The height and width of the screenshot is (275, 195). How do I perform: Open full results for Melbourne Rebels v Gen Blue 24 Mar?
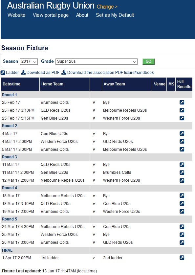click(x=182, y=227)
